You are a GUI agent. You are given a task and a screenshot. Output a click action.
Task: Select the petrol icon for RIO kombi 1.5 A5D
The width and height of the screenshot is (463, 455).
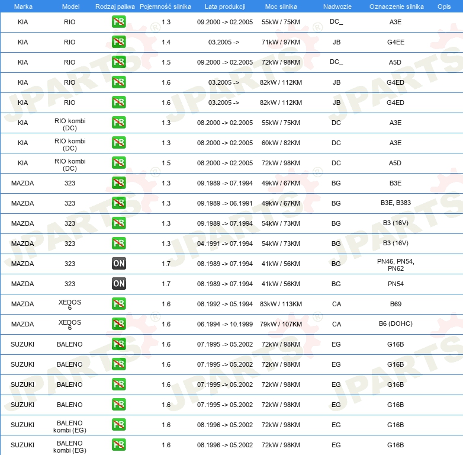118,163
